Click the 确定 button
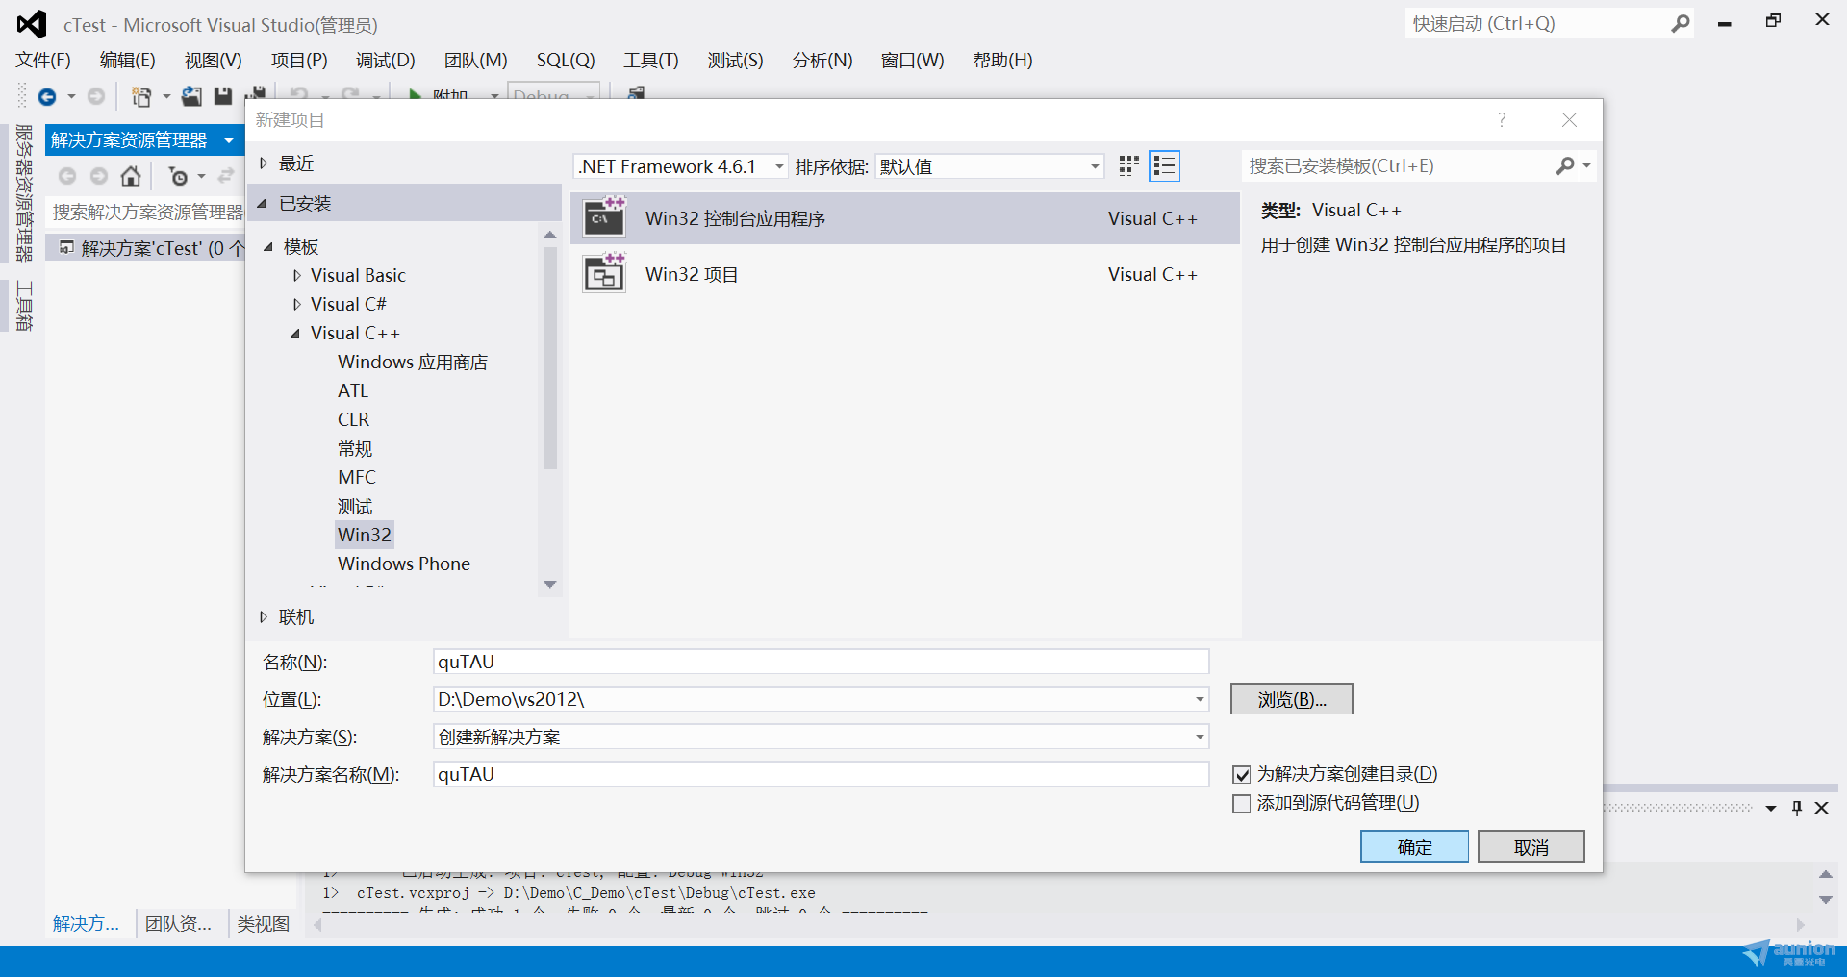 pos(1414,847)
